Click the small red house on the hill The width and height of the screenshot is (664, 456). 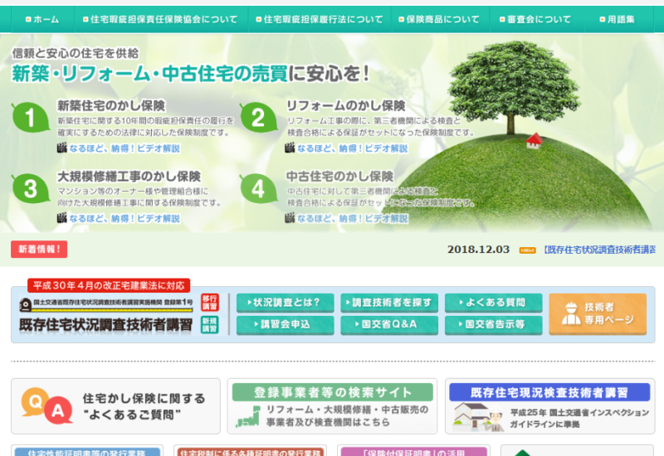534,140
